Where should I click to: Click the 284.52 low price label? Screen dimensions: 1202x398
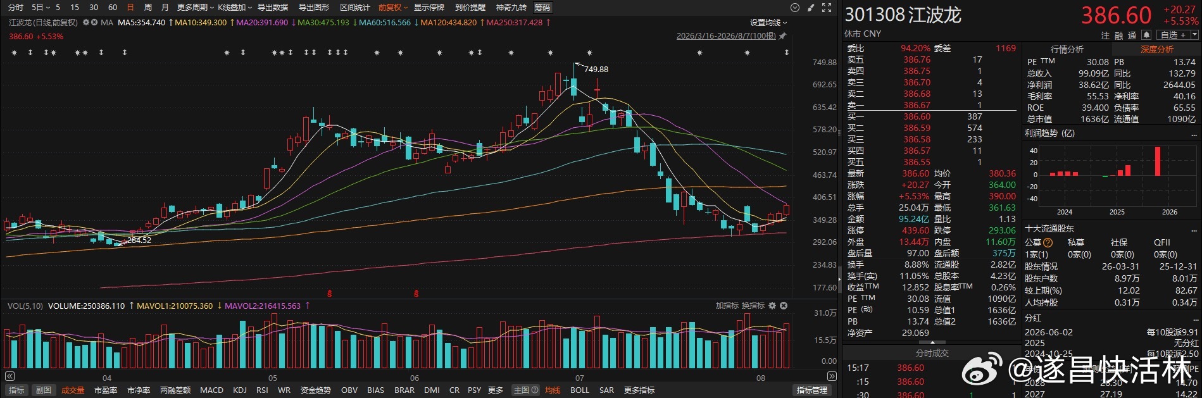139,240
